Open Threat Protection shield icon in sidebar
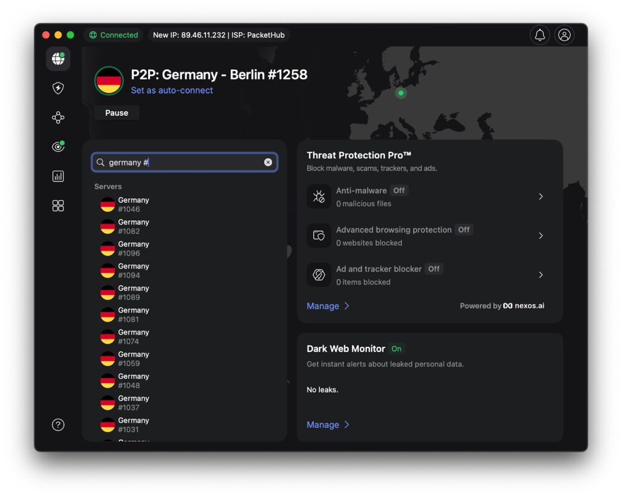622x497 pixels. (x=58, y=88)
